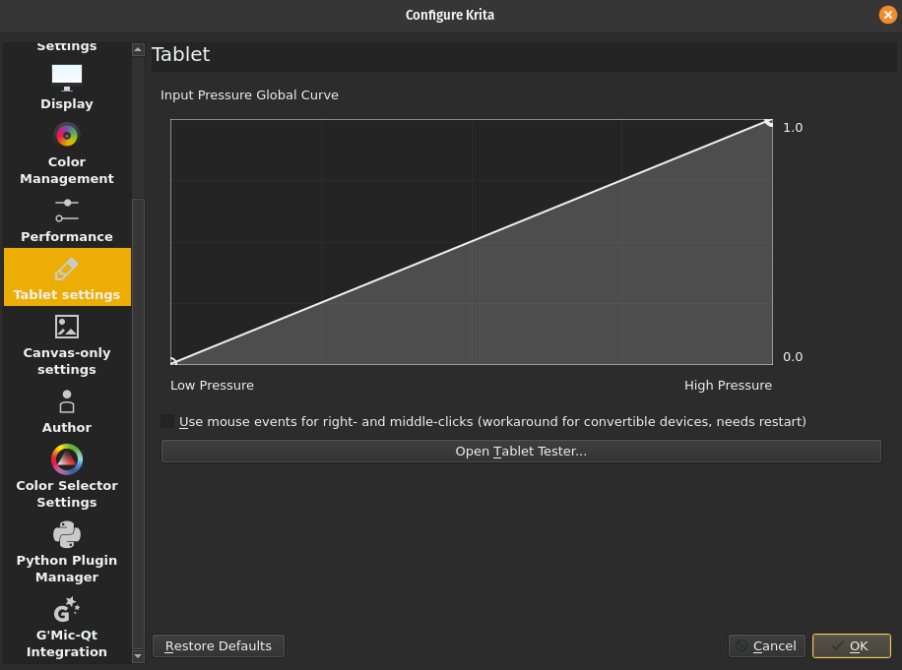The width and height of the screenshot is (902, 670).
Task: Click the low-pressure curve starting node
Action: point(173,362)
